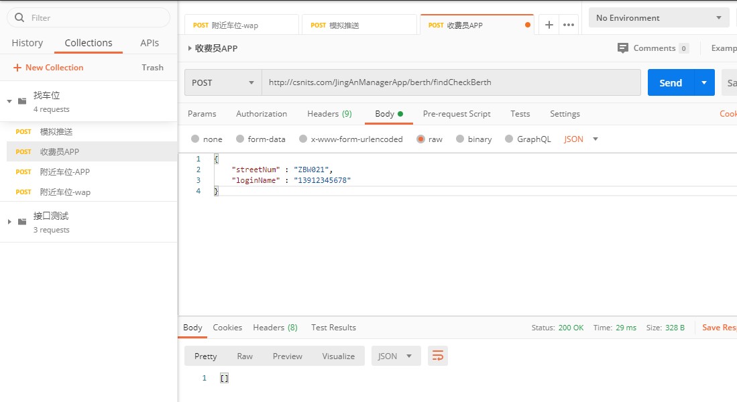737x402 pixels.
Task: Click the 接口测试 collection folder icon
Action: 22,222
